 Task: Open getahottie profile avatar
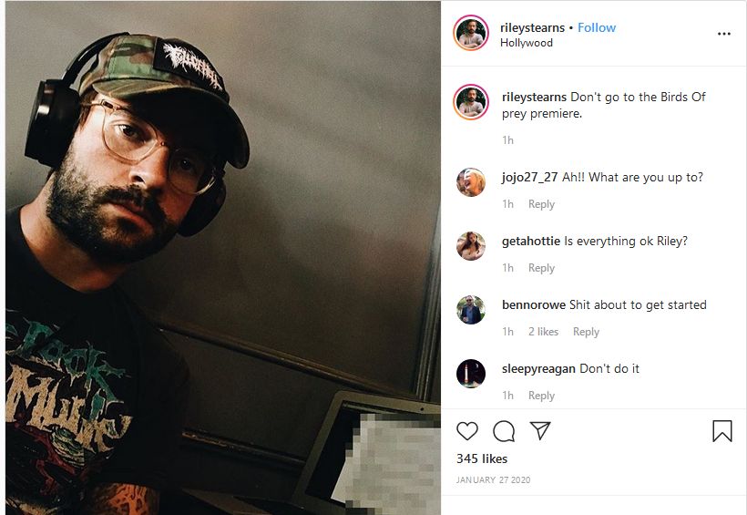point(471,246)
